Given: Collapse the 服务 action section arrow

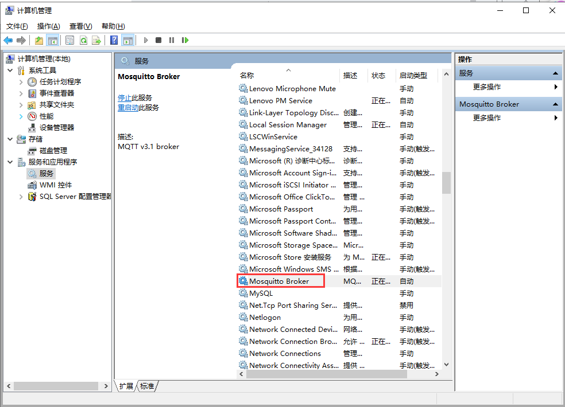Looking at the screenshot, I should (555, 73).
